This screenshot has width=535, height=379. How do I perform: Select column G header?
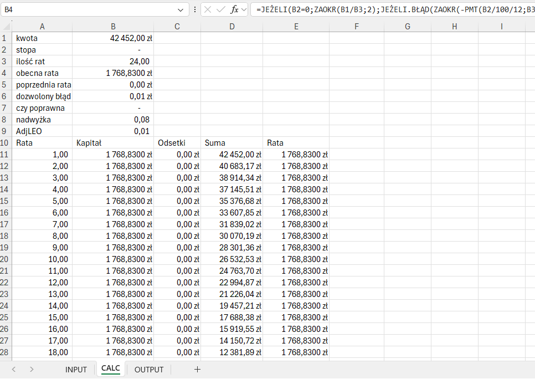tap(408, 26)
